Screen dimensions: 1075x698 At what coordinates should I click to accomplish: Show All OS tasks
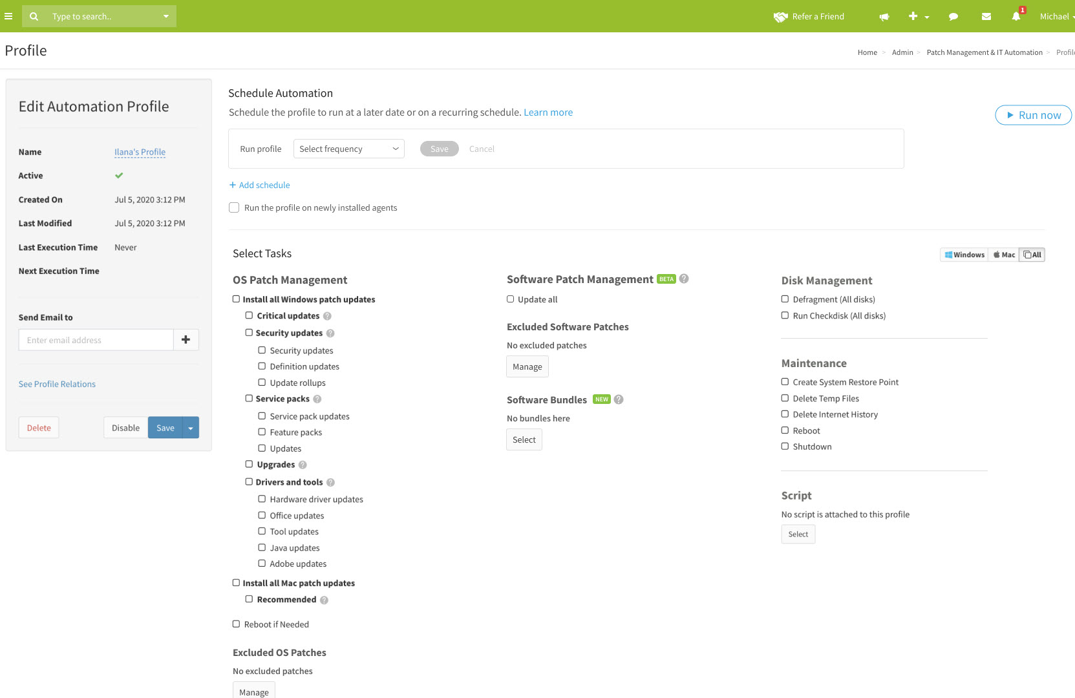1032,255
